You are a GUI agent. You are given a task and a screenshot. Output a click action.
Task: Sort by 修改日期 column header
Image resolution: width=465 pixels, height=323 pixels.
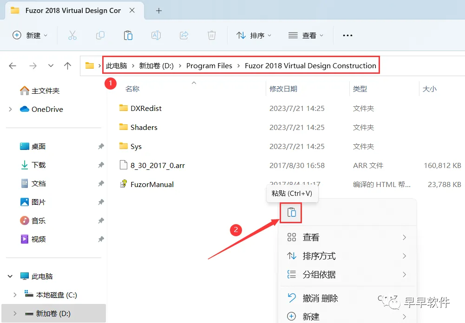pos(283,89)
